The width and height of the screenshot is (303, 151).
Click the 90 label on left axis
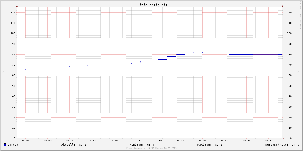pos(14,44)
